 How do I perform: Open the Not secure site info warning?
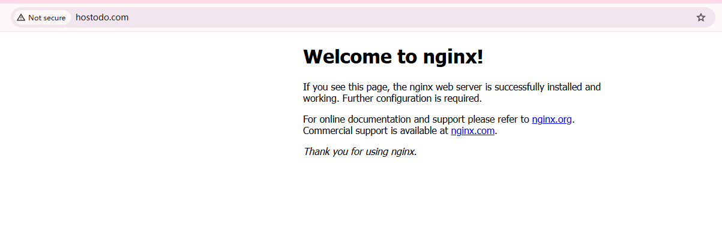tap(41, 17)
